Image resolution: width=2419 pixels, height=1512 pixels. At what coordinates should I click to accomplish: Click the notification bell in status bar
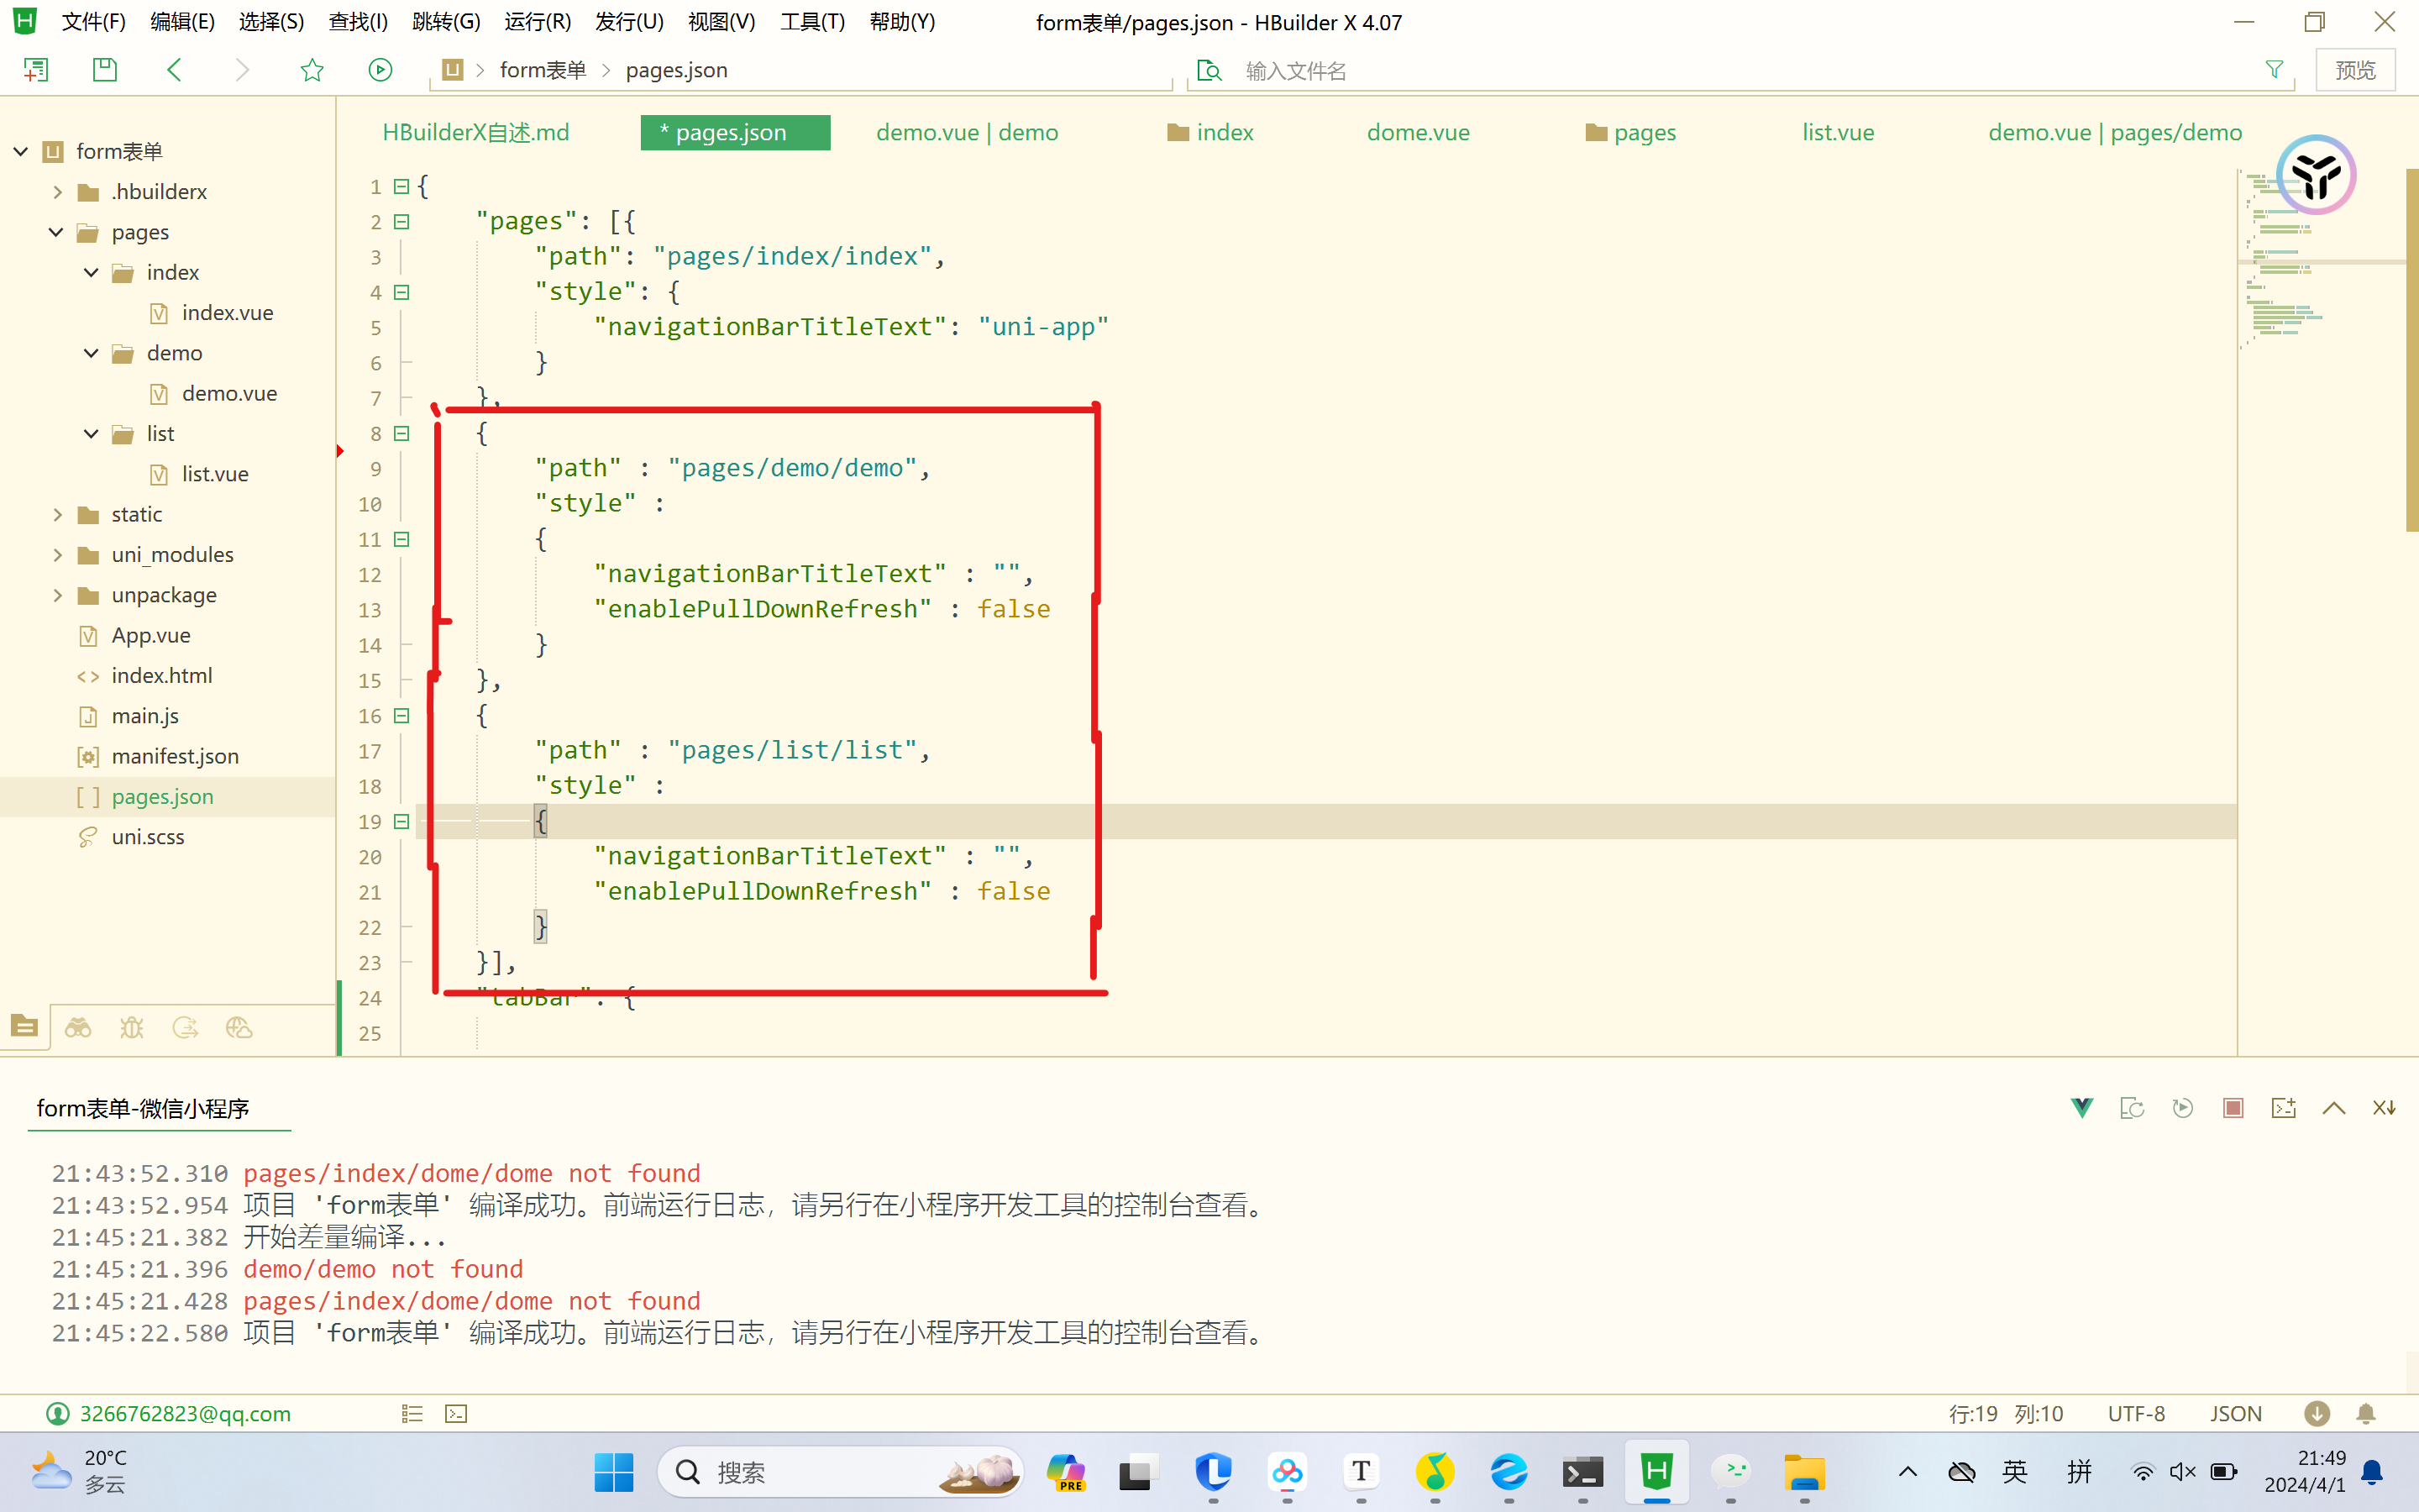tap(2366, 1414)
